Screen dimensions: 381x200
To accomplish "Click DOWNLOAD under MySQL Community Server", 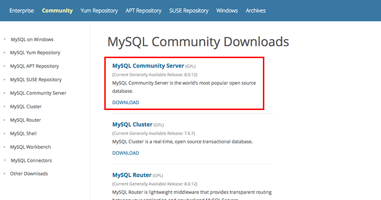I will coord(126,102).
